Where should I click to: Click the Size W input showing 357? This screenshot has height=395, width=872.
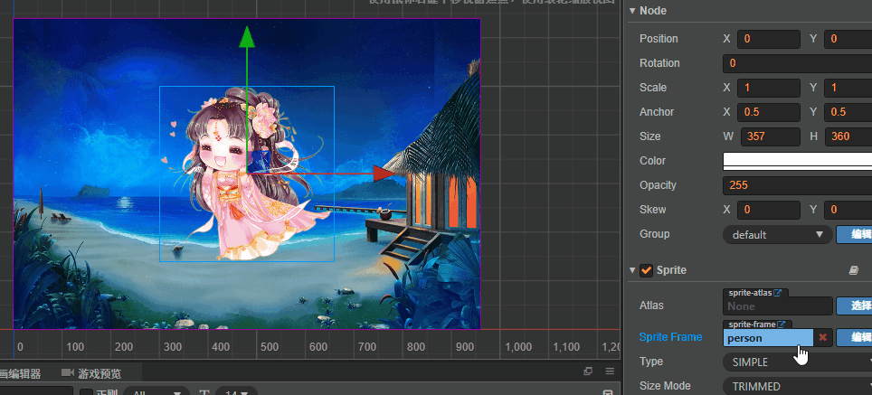click(769, 136)
